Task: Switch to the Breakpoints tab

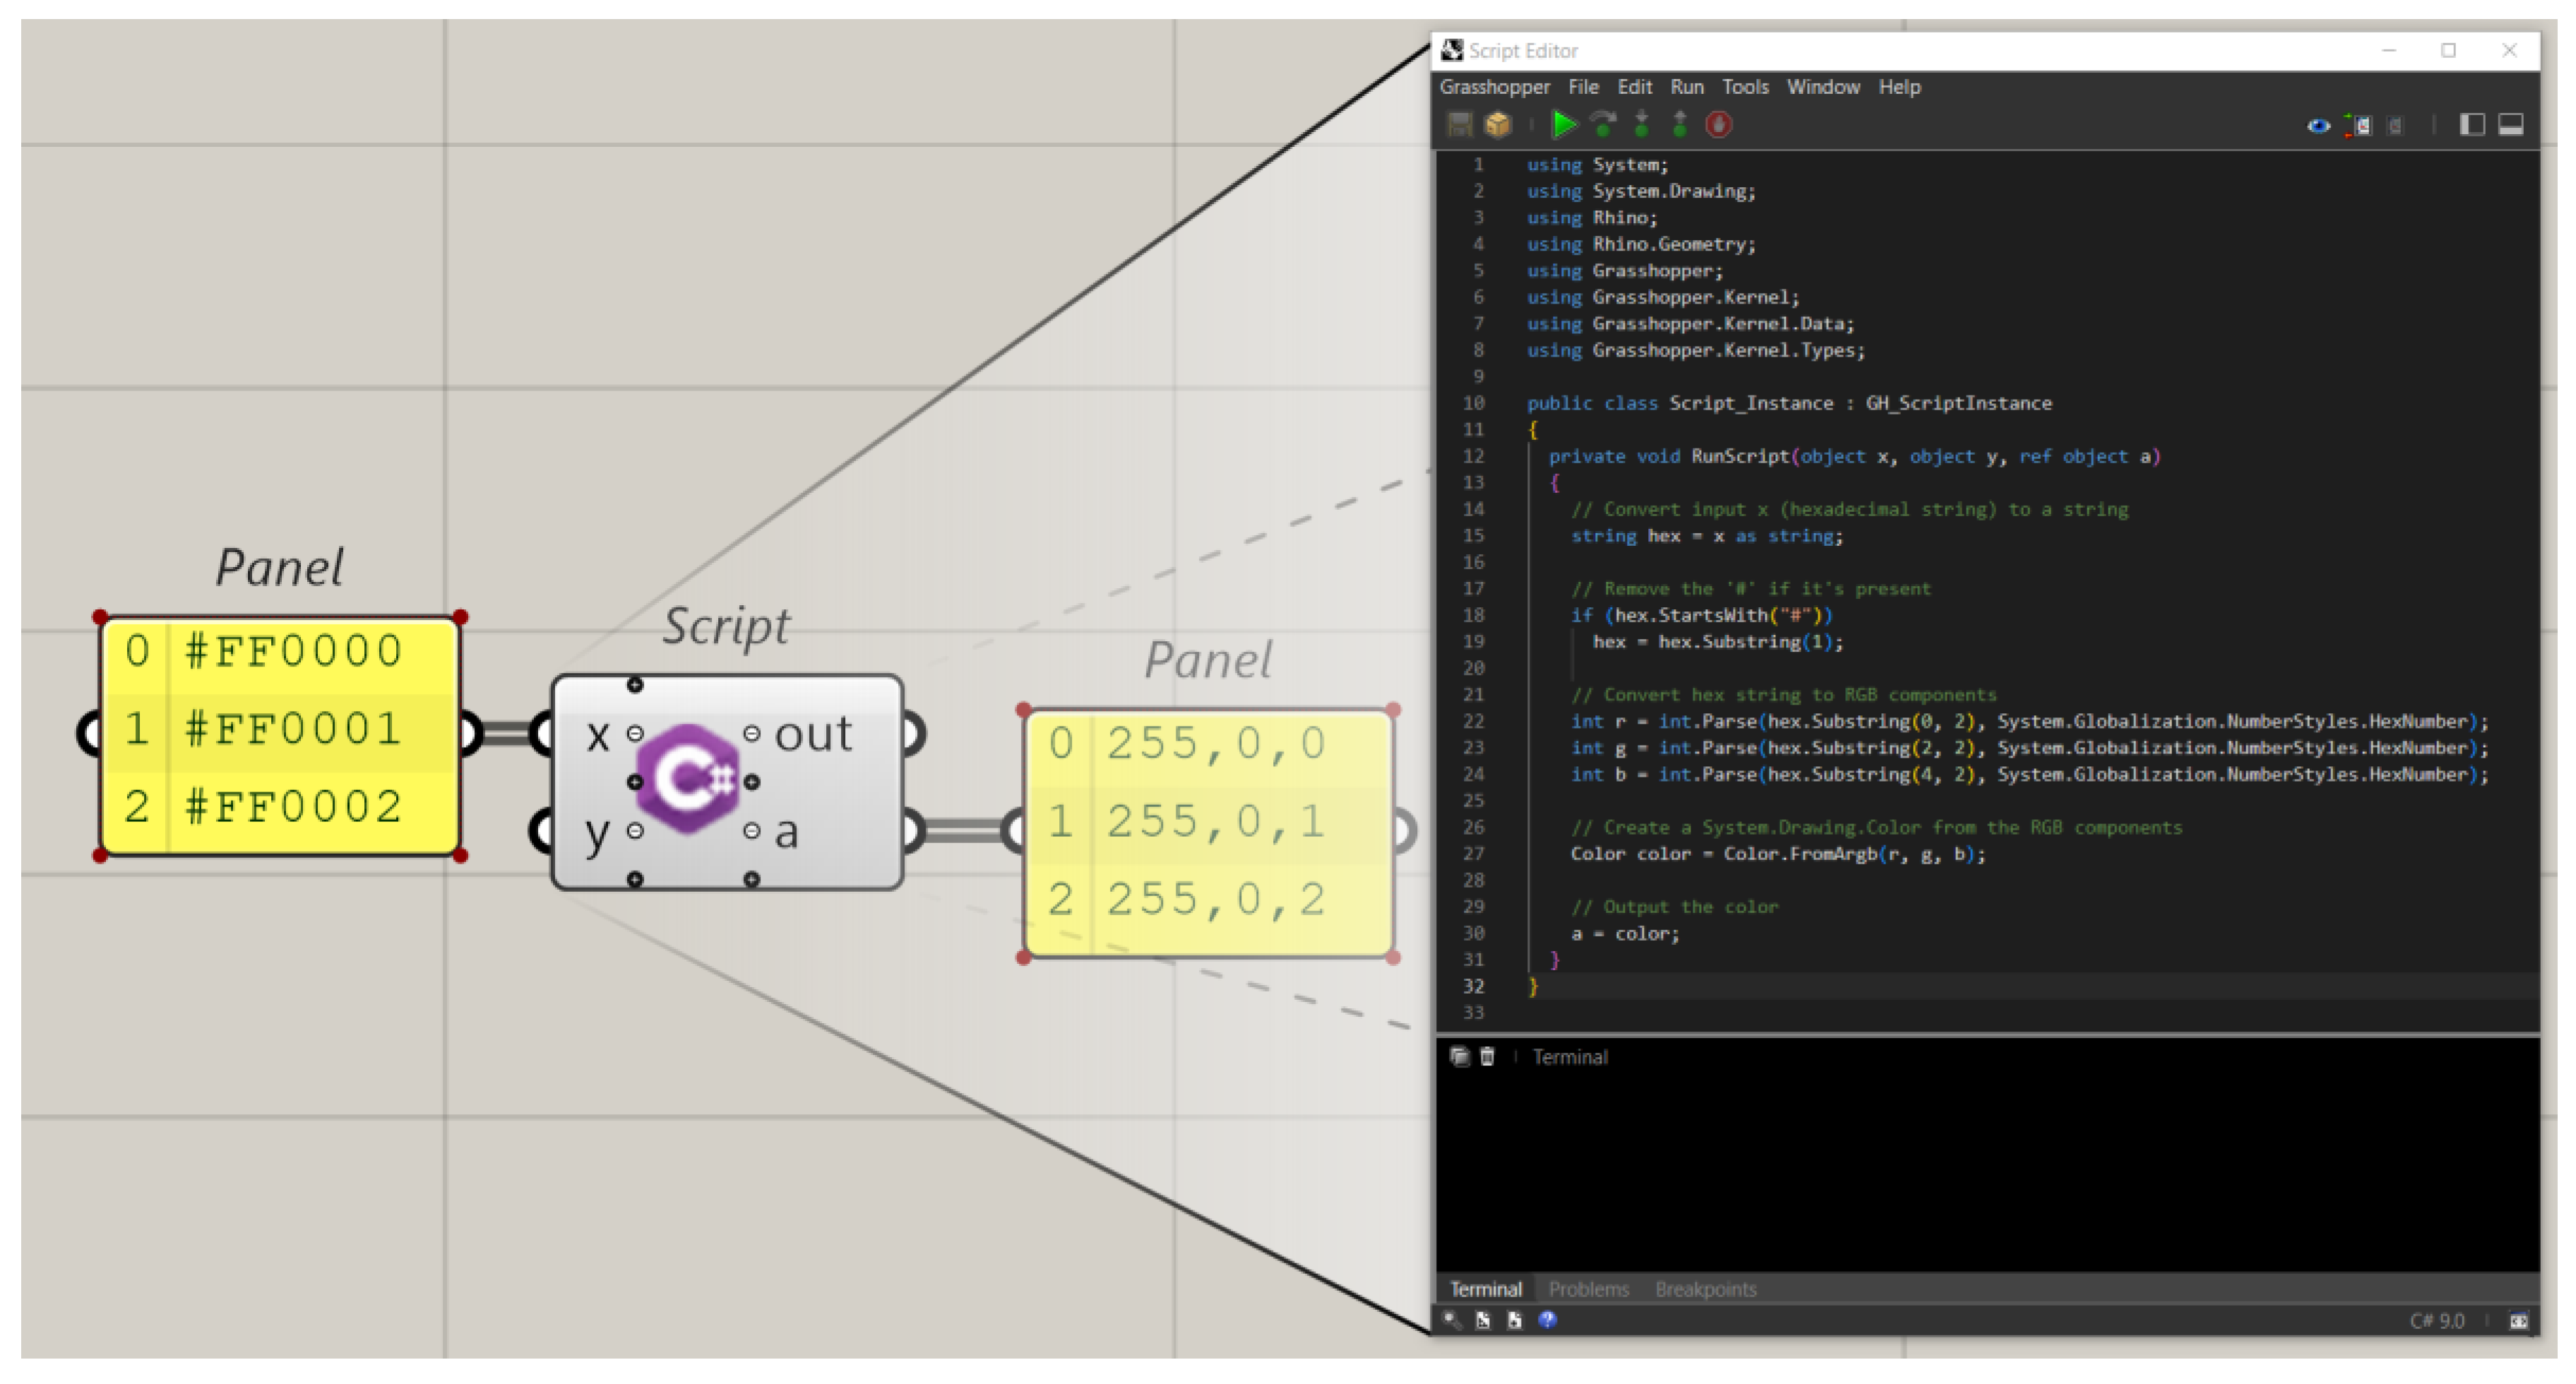Action: point(1705,1289)
